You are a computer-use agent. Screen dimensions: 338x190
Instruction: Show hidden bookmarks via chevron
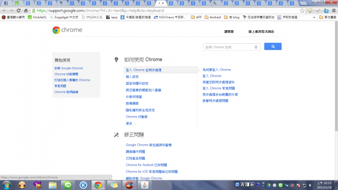point(314,17)
